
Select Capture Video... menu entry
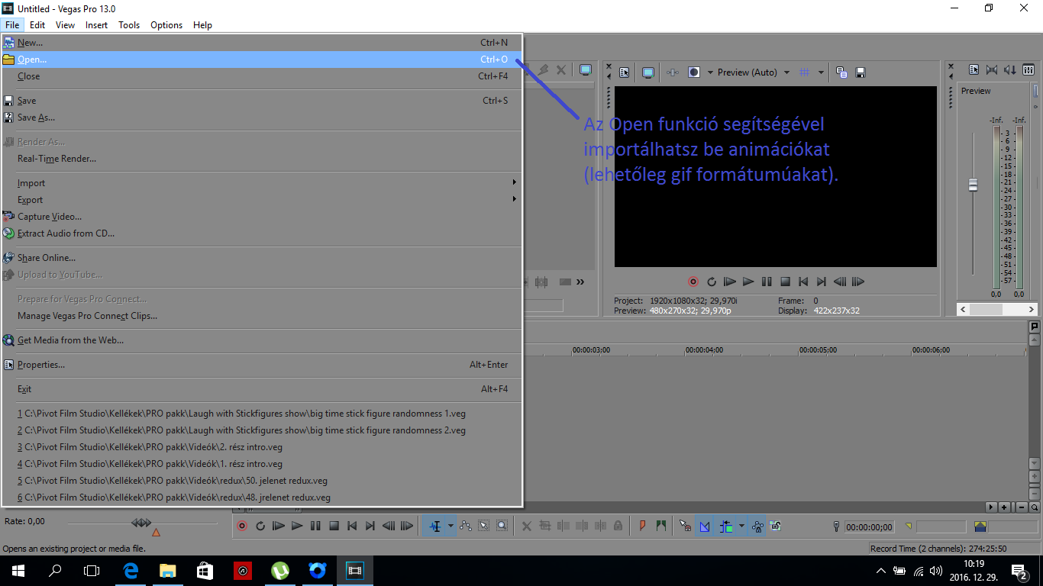pyautogui.click(x=260, y=217)
